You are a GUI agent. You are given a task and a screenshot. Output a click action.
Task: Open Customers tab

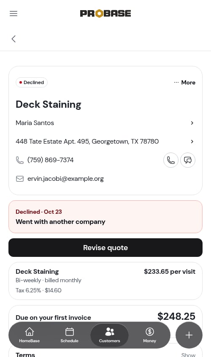[109, 335]
